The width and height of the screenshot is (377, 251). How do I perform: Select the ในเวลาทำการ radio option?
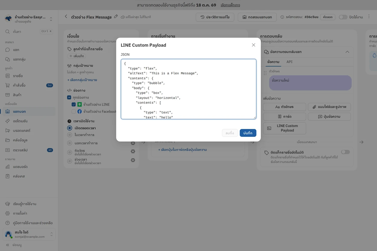point(70,135)
